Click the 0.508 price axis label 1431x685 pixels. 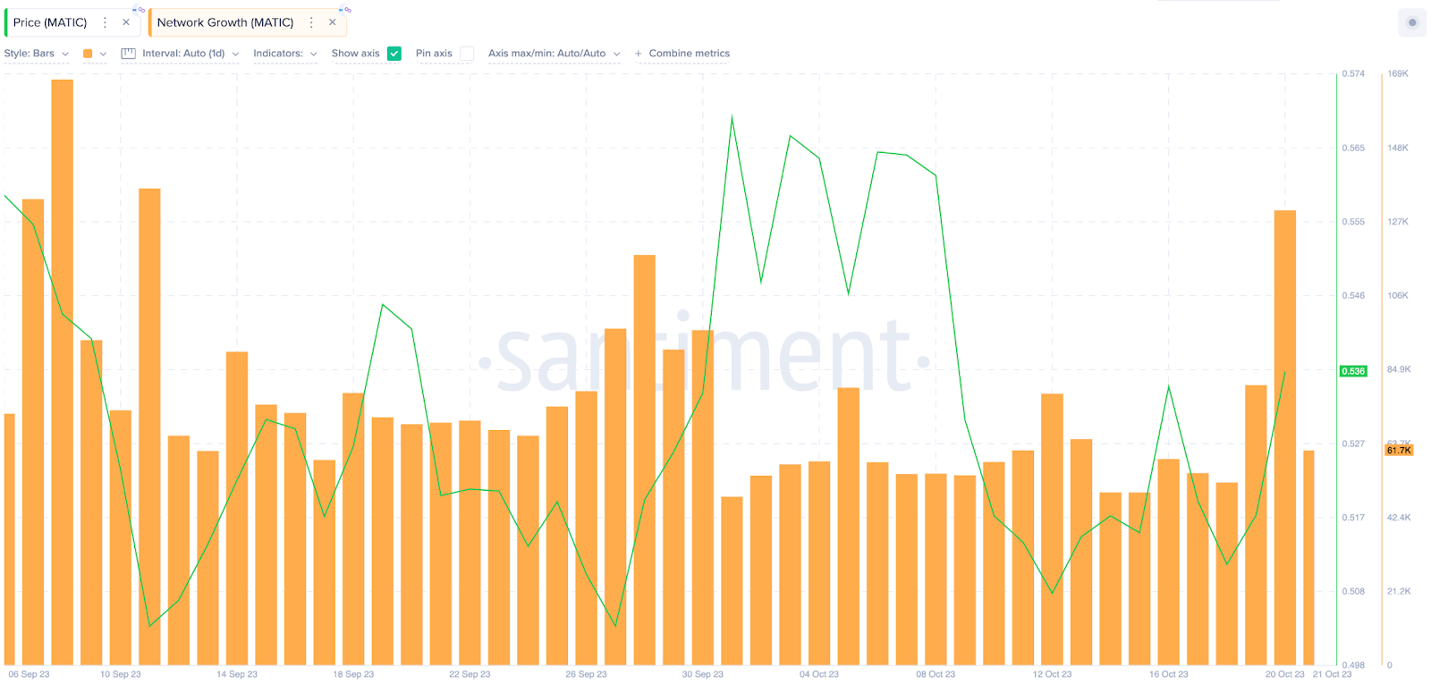point(1353,591)
